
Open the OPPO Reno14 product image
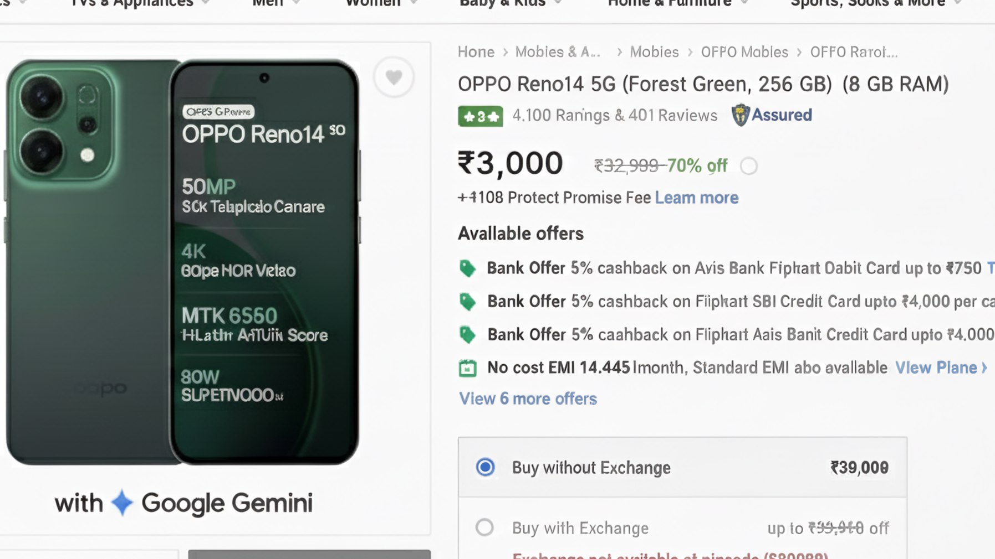pos(183,262)
